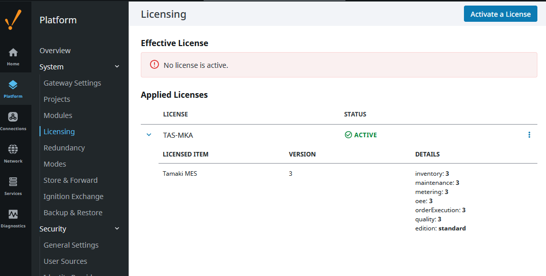Screen dimensions: 546x276
Task: Open Ignition Exchange page
Action: pos(73,196)
